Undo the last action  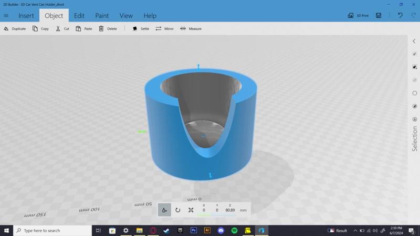point(400,16)
